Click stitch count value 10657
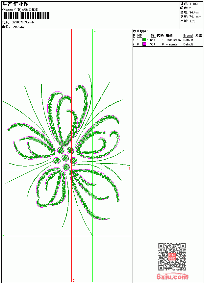The height and width of the screenshot is (283, 204). pos(151,40)
